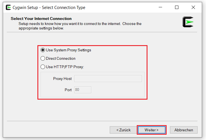The width and height of the screenshot is (206, 140).
Task: Click the 'Select Your Internet Connection' heading
Action: coord(41,19)
